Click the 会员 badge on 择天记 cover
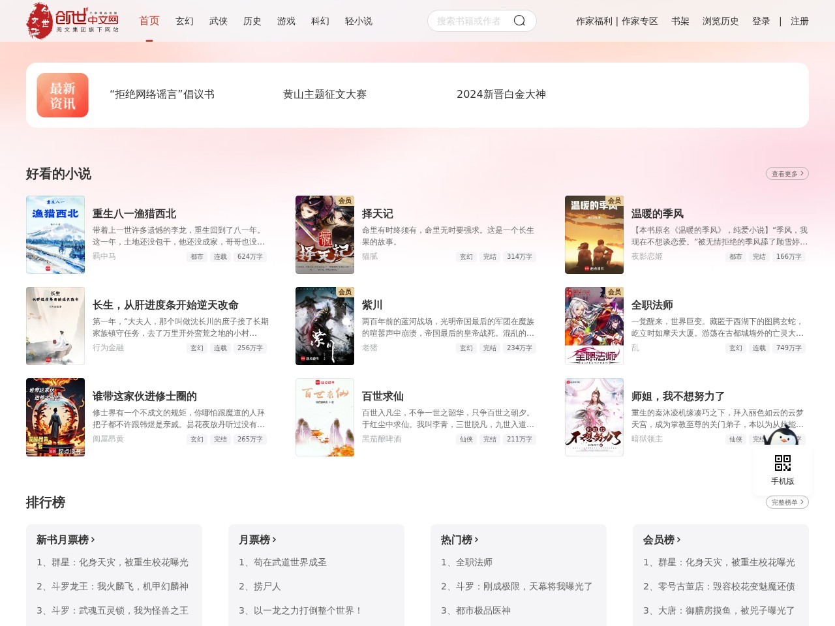This screenshot has height=626, width=835. coord(344,201)
